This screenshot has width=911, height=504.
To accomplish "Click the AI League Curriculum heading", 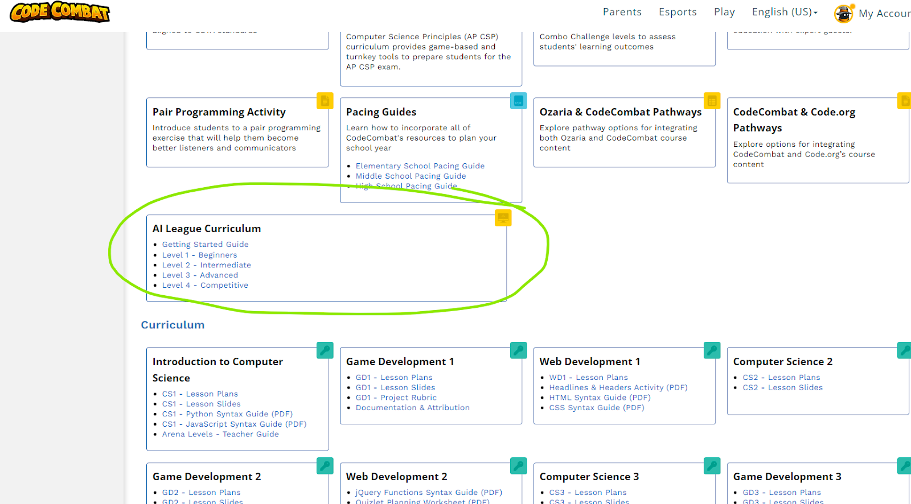I will pyautogui.click(x=207, y=229).
